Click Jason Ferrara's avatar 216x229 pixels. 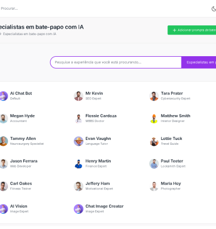(3, 164)
